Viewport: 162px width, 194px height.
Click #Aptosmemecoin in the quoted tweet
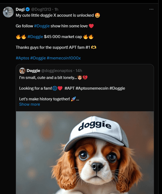(x=92, y=88)
